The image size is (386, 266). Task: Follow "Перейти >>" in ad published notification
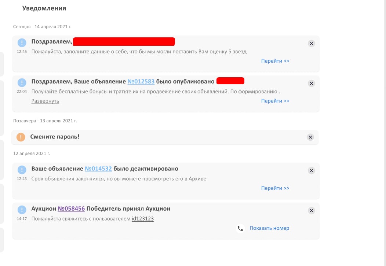tap(275, 101)
